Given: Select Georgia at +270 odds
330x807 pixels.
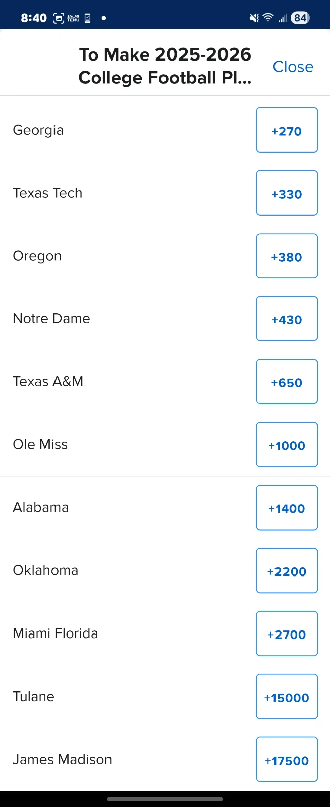Looking at the screenshot, I should click(x=287, y=130).
